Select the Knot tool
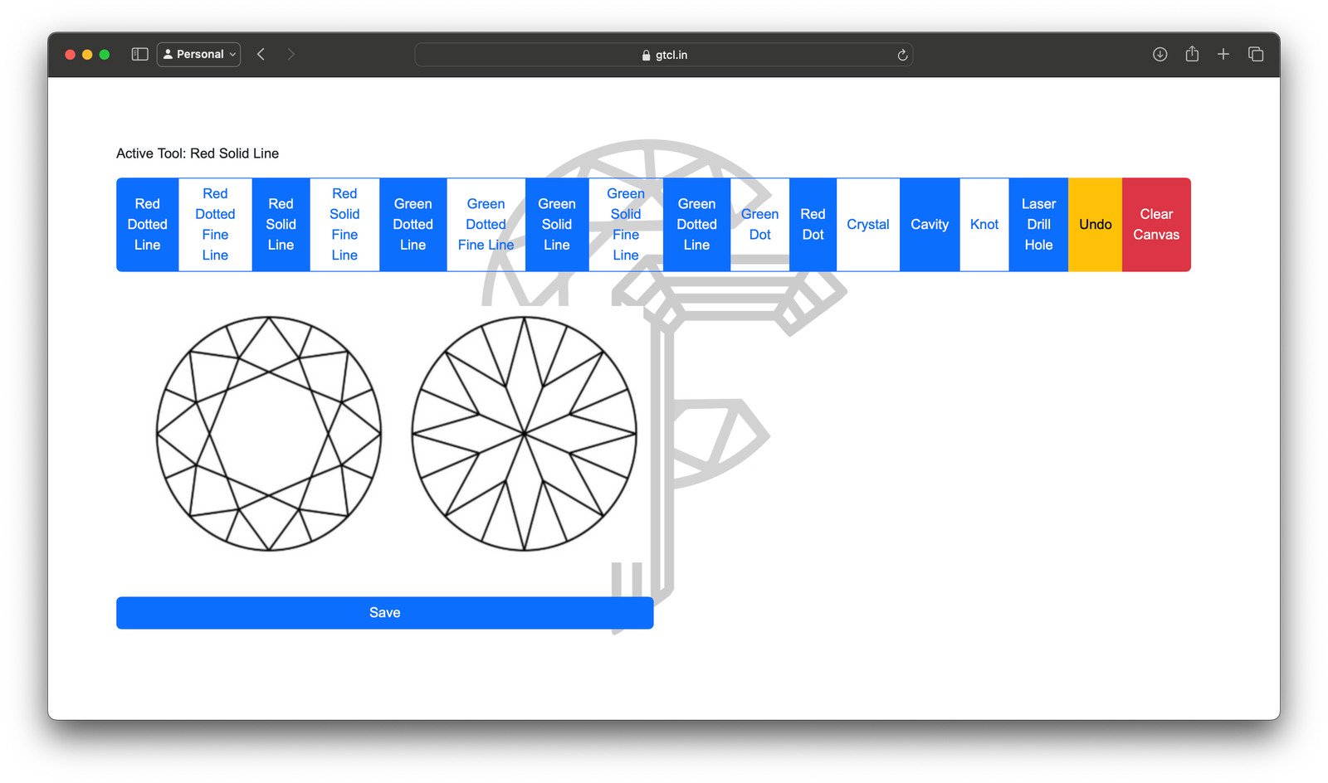1328x783 pixels. (x=984, y=225)
